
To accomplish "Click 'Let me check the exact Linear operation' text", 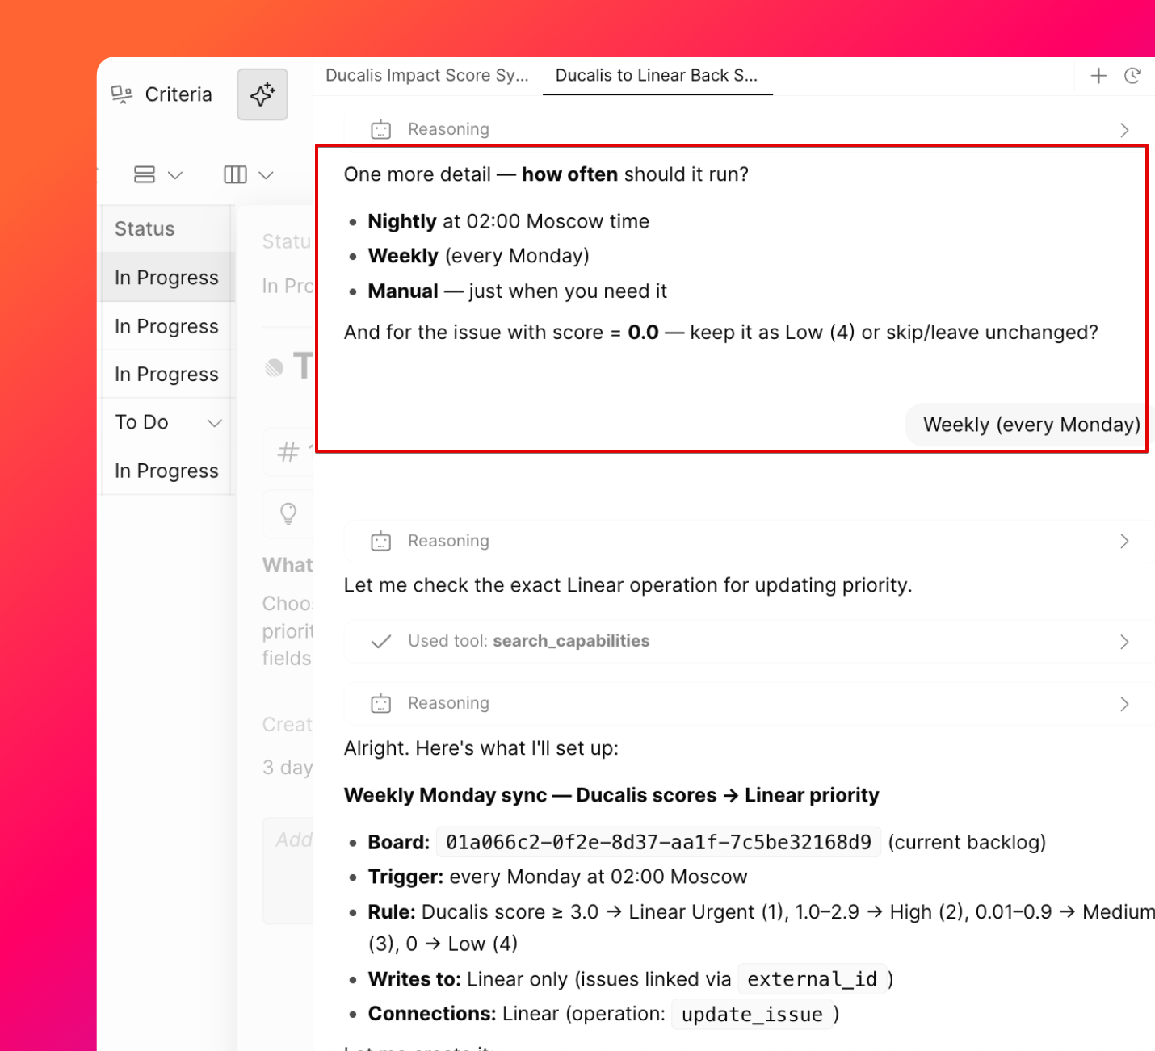I will click(628, 585).
